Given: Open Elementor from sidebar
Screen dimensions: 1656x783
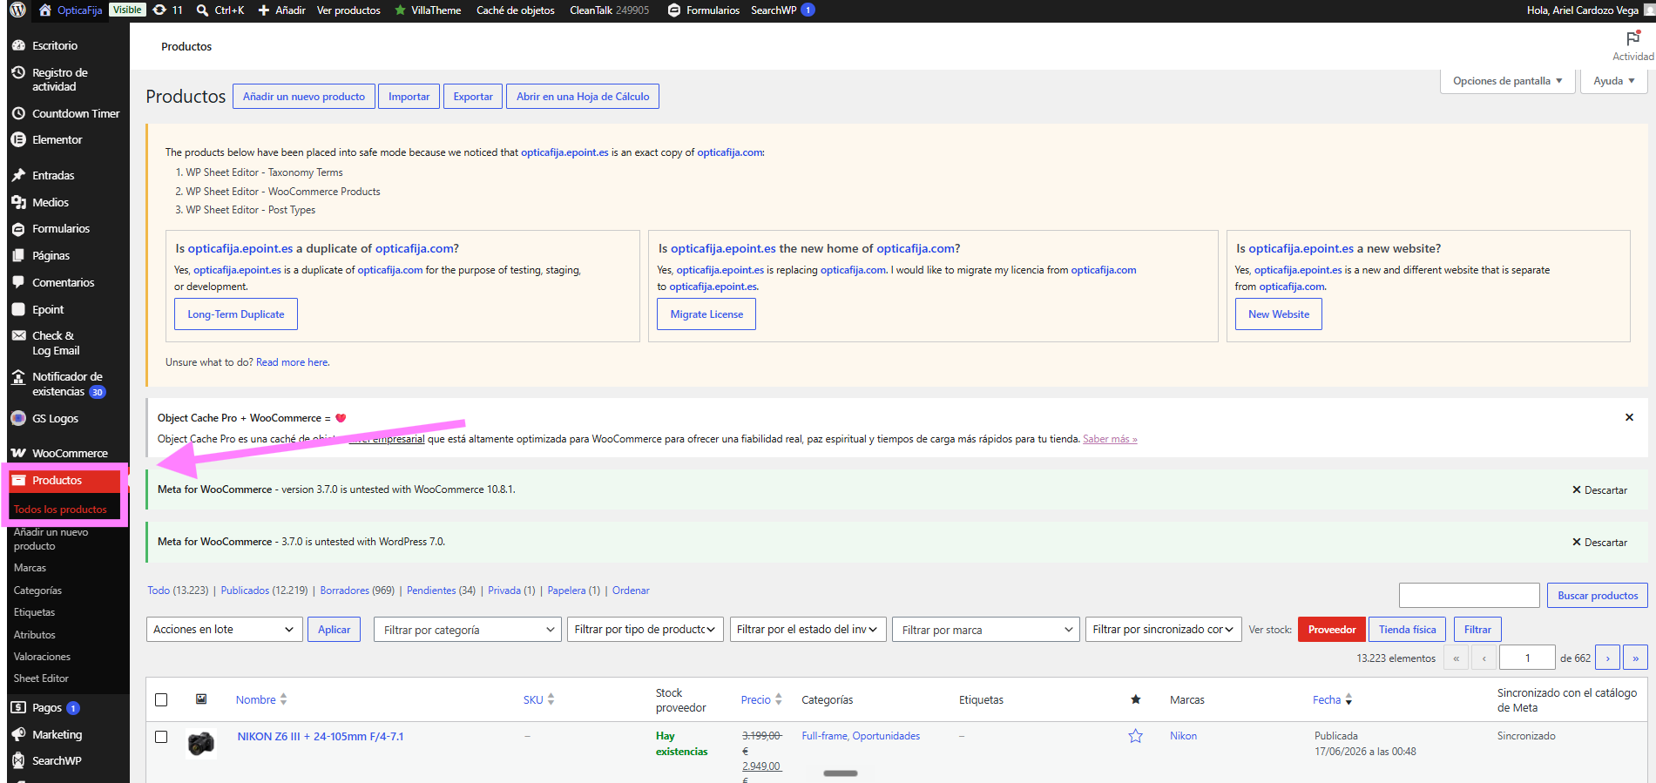Looking at the screenshot, I should (57, 139).
